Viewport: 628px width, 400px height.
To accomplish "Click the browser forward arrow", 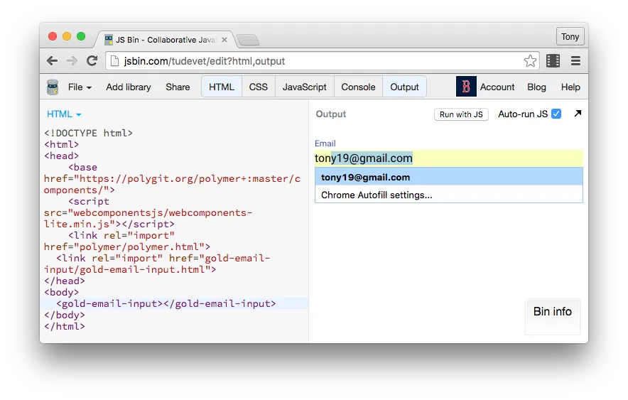I will click(x=72, y=61).
